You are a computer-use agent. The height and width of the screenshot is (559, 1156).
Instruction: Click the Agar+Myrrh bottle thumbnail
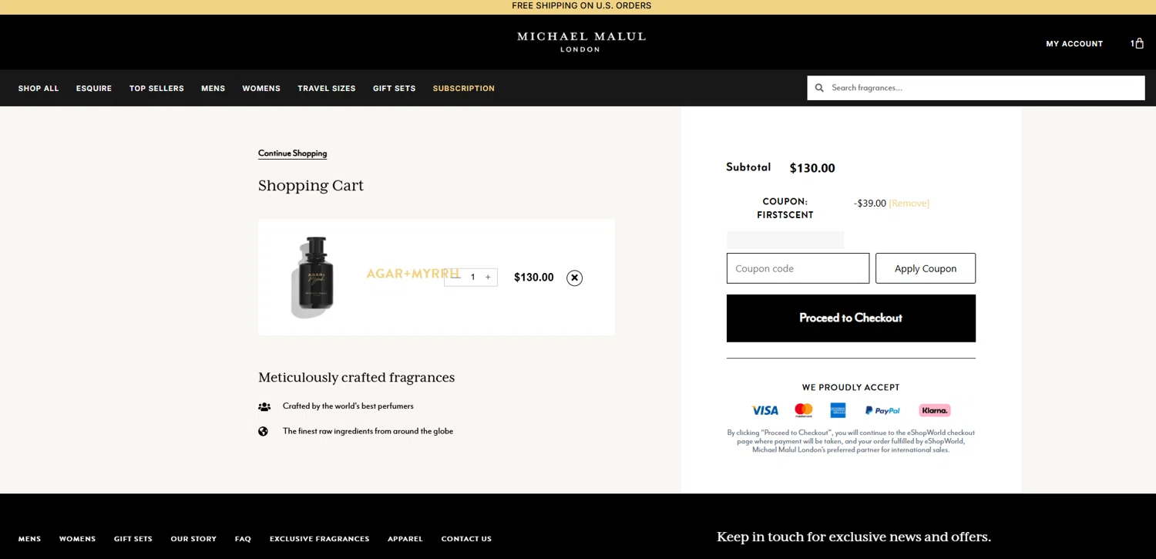click(x=313, y=278)
